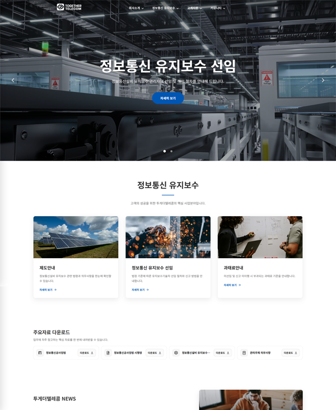Click the 정보통신공사업법 시행령 item label

click(128, 353)
